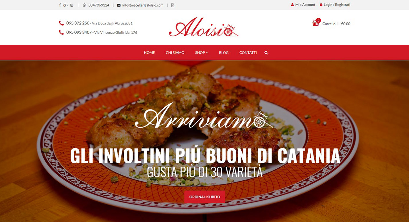Click the envelope email icon
This screenshot has width=409, height=222.
[x=119, y=5]
